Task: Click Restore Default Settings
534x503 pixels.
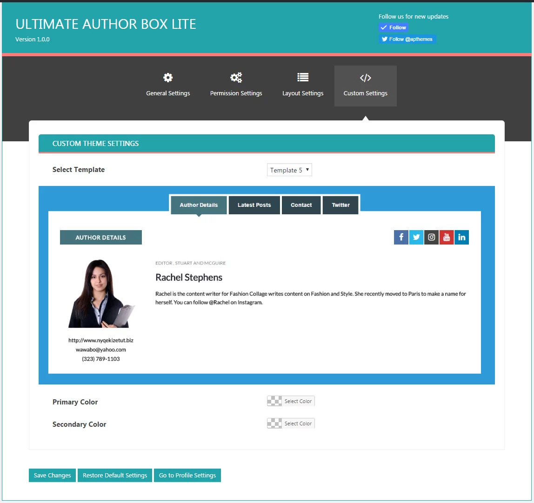Action: 114,475
